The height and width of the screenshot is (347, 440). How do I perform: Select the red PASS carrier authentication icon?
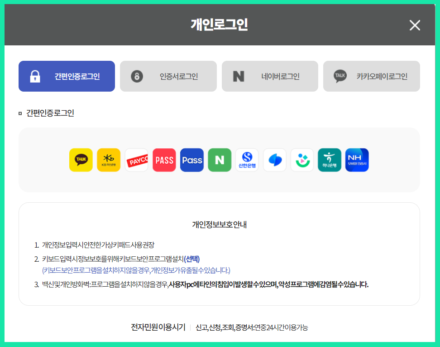click(x=164, y=160)
